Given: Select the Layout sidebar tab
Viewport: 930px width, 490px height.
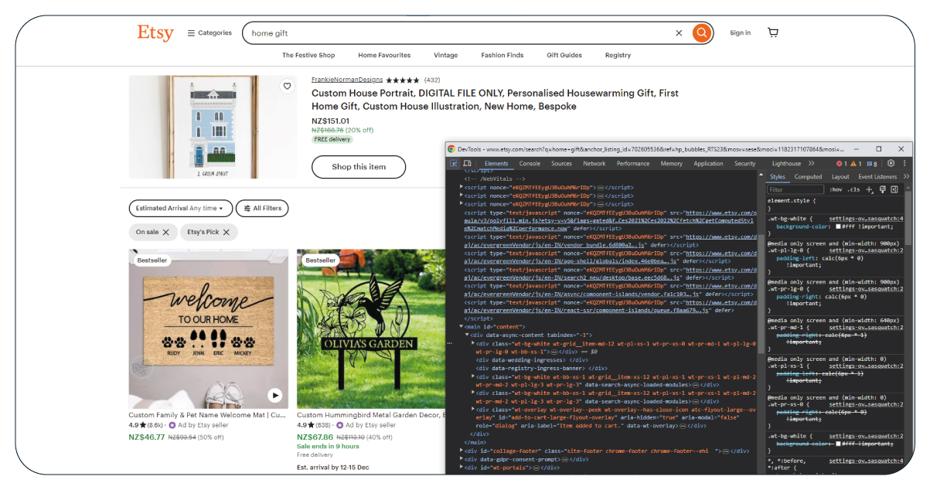Looking at the screenshot, I should pos(840,177).
